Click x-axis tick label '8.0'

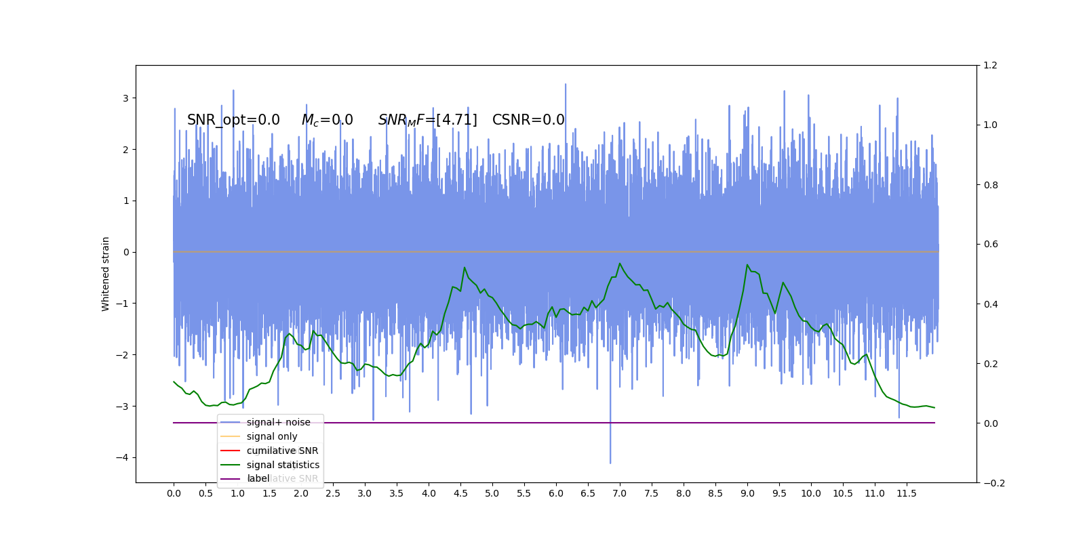coord(684,493)
